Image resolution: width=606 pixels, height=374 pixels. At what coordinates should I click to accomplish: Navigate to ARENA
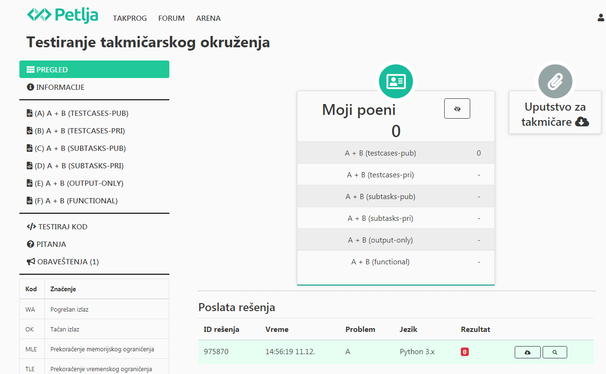[x=208, y=18]
